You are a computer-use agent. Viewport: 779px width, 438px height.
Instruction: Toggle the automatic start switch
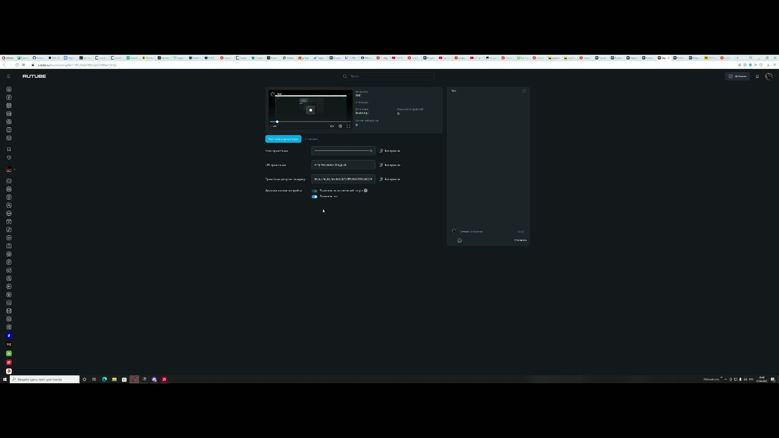(x=314, y=191)
